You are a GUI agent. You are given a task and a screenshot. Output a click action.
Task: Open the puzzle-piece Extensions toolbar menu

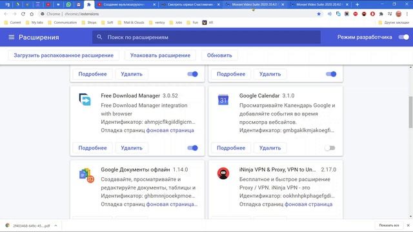click(381, 14)
